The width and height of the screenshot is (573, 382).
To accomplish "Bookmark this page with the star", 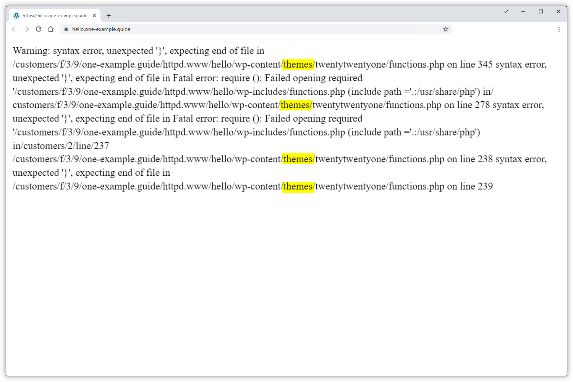I will click(x=445, y=29).
